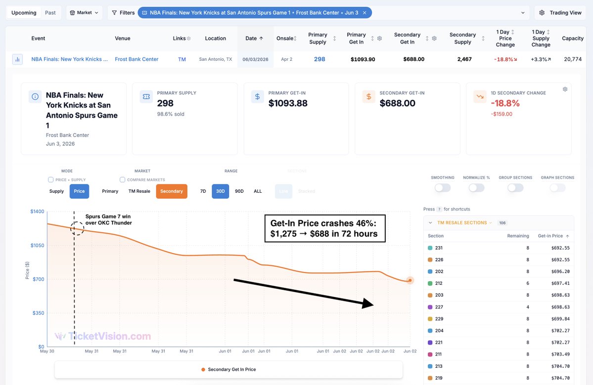Click the chart icon in event row
593x385 pixels.
point(17,59)
